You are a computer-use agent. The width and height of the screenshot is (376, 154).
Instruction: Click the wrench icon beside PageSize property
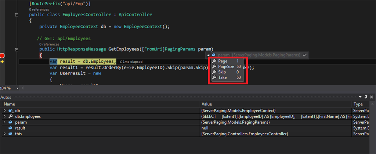click(214, 66)
